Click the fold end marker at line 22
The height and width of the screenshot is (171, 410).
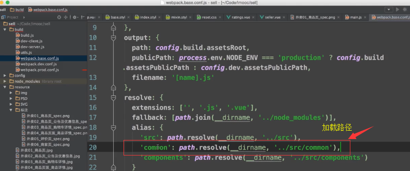(x=113, y=167)
